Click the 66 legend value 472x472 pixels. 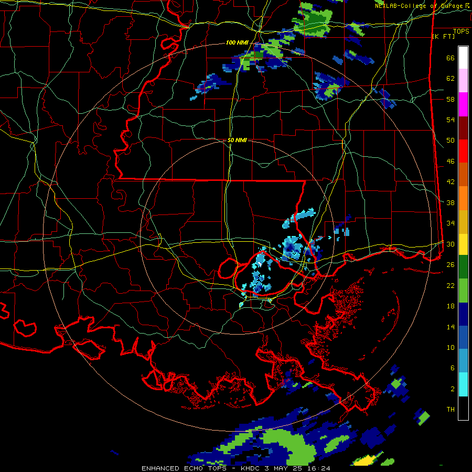(x=450, y=58)
